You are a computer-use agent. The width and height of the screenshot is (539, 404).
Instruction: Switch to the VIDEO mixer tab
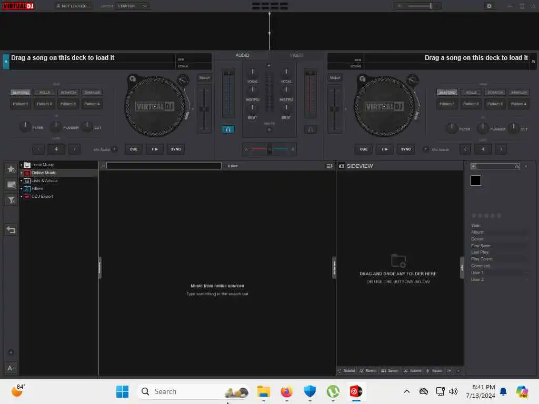tap(296, 55)
